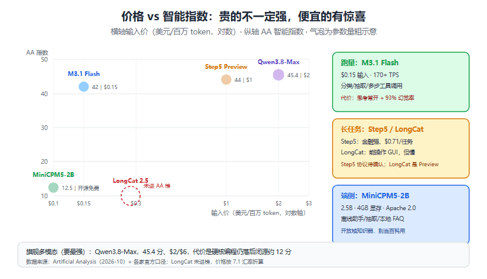Image resolution: width=487 pixels, height=279 pixels.
Task: Click the '2.5B · 4GB 显存 · Apache 2.0' line
Action: click(x=378, y=208)
